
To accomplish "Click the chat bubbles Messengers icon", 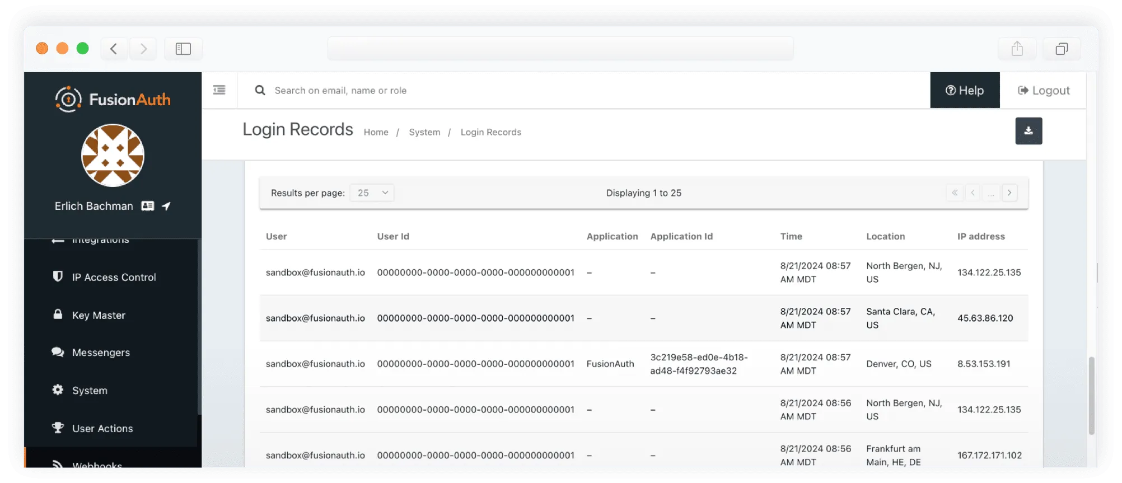I will pyautogui.click(x=58, y=352).
